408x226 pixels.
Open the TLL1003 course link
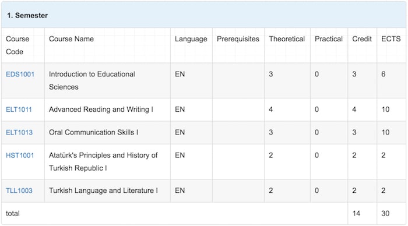tap(19, 190)
